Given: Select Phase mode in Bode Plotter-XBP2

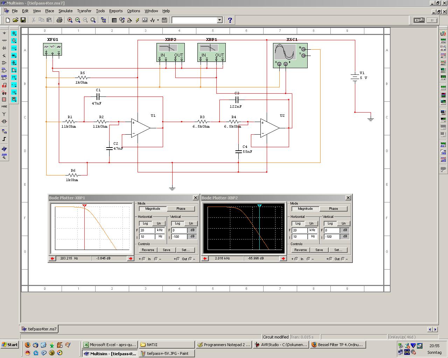Looking at the screenshot, I should coord(334,209).
